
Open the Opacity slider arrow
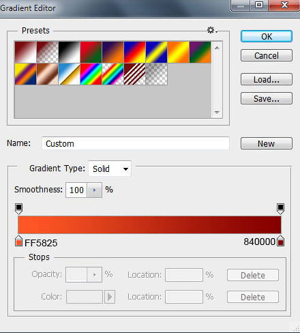click(x=94, y=275)
